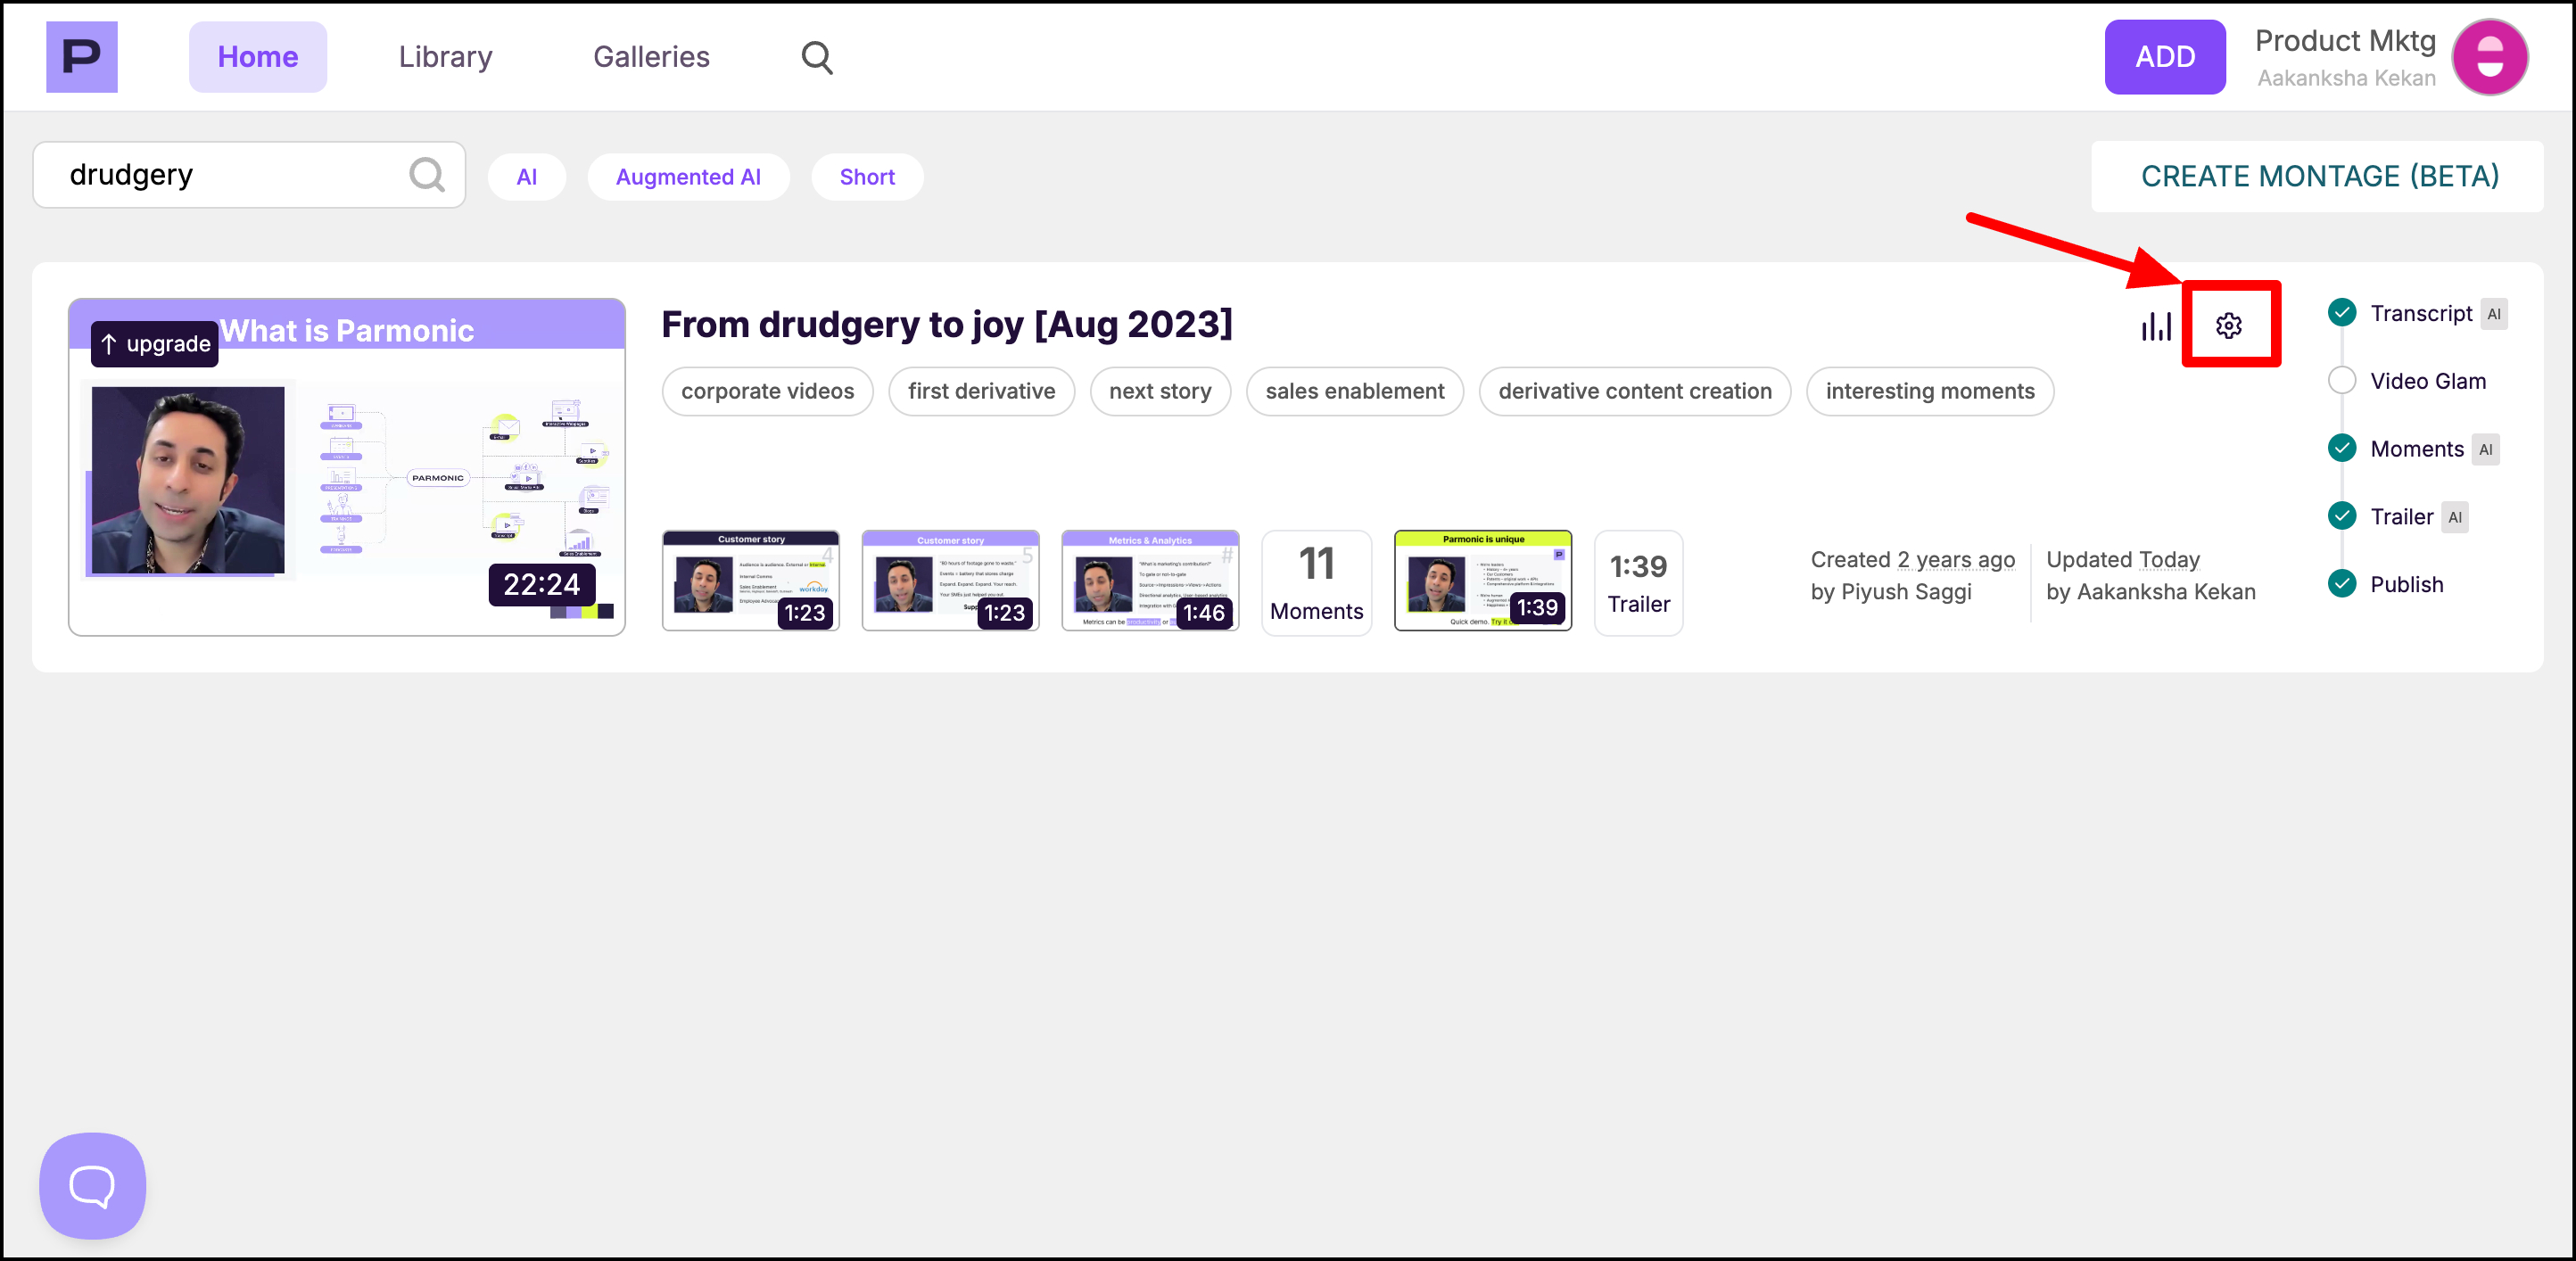
Task: Expand the 1:39 Trailer tile
Action: 1638,583
